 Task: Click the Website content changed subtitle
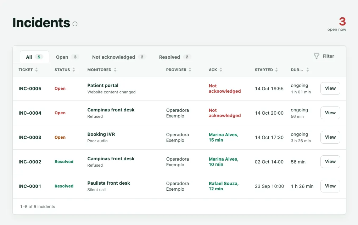[111, 92]
